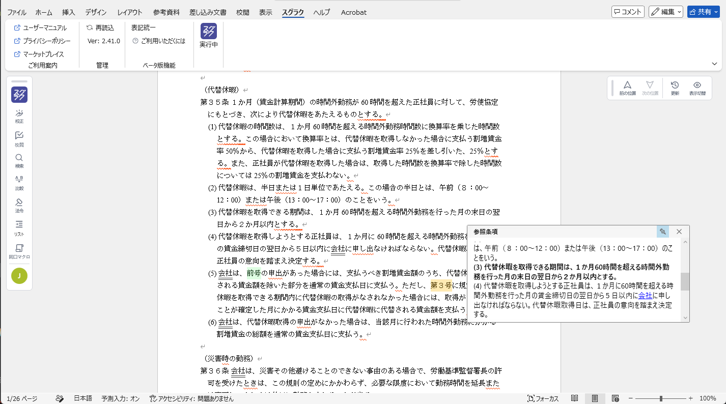Image resolution: width=726 pixels, height=404 pixels.
Task: Click the 再読込 reload button
Action: [100, 27]
